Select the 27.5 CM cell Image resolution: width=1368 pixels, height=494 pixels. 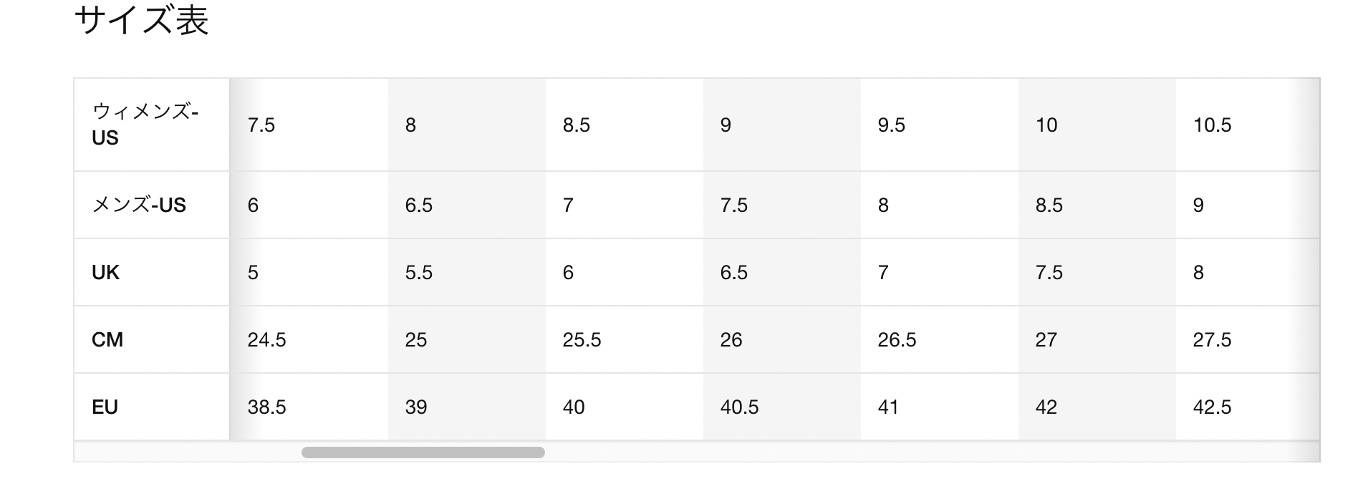pyautogui.click(x=1248, y=339)
